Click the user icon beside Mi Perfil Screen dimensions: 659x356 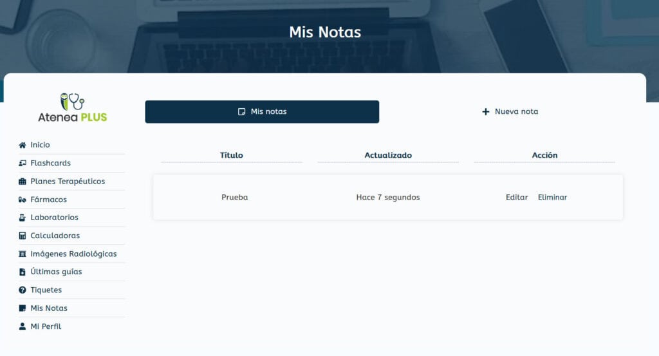[x=23, y=326]
